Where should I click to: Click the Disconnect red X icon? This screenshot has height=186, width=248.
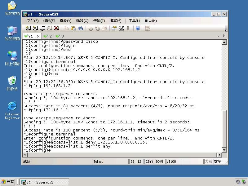57,28
